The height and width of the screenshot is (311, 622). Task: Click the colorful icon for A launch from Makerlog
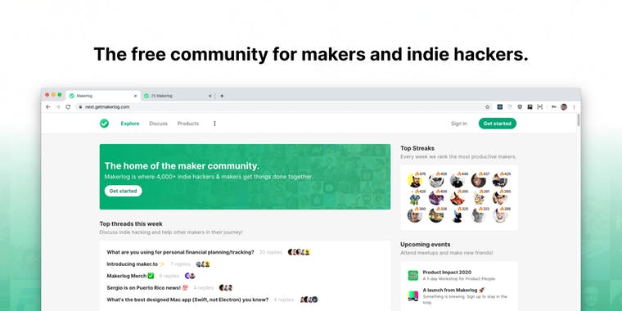point(413,296)
